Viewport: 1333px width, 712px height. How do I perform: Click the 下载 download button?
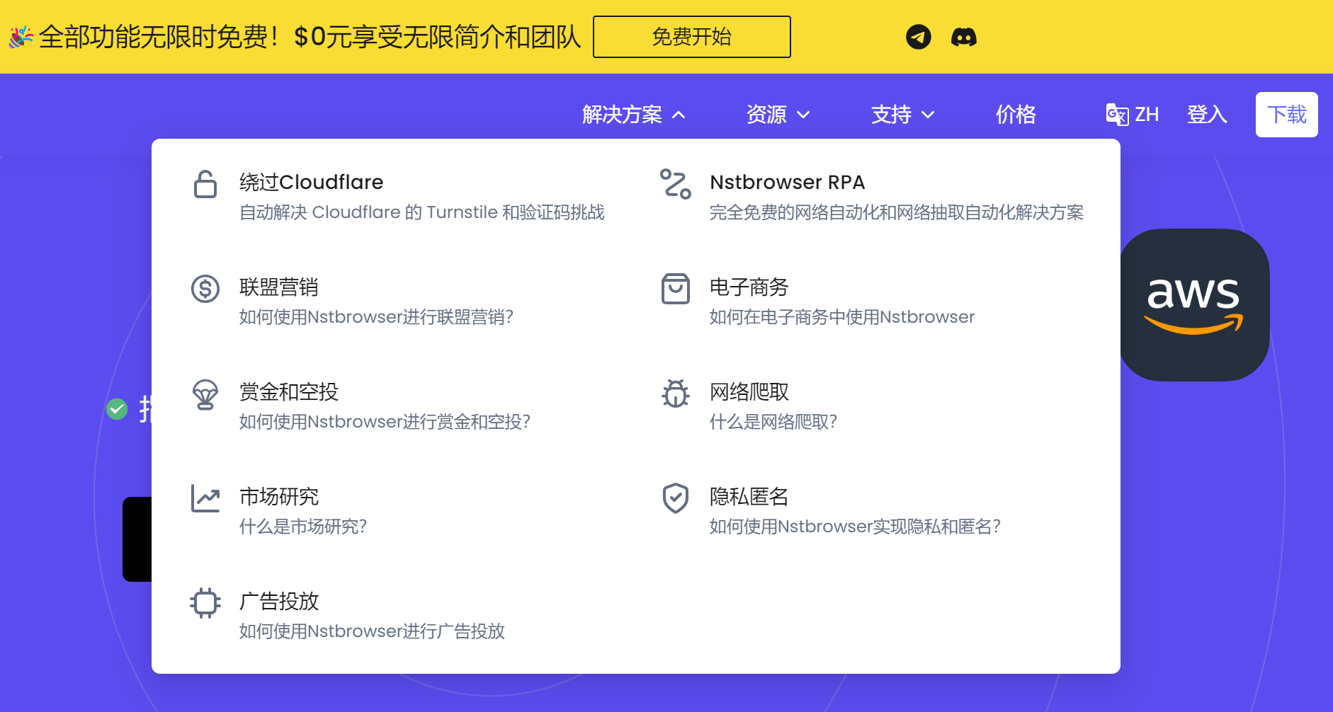click(1287, 115)
